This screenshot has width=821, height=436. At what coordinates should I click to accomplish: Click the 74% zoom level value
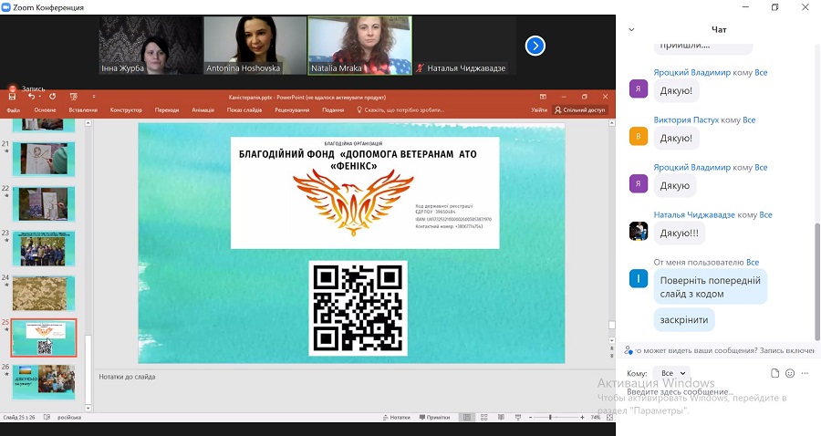tap(596, 417)
